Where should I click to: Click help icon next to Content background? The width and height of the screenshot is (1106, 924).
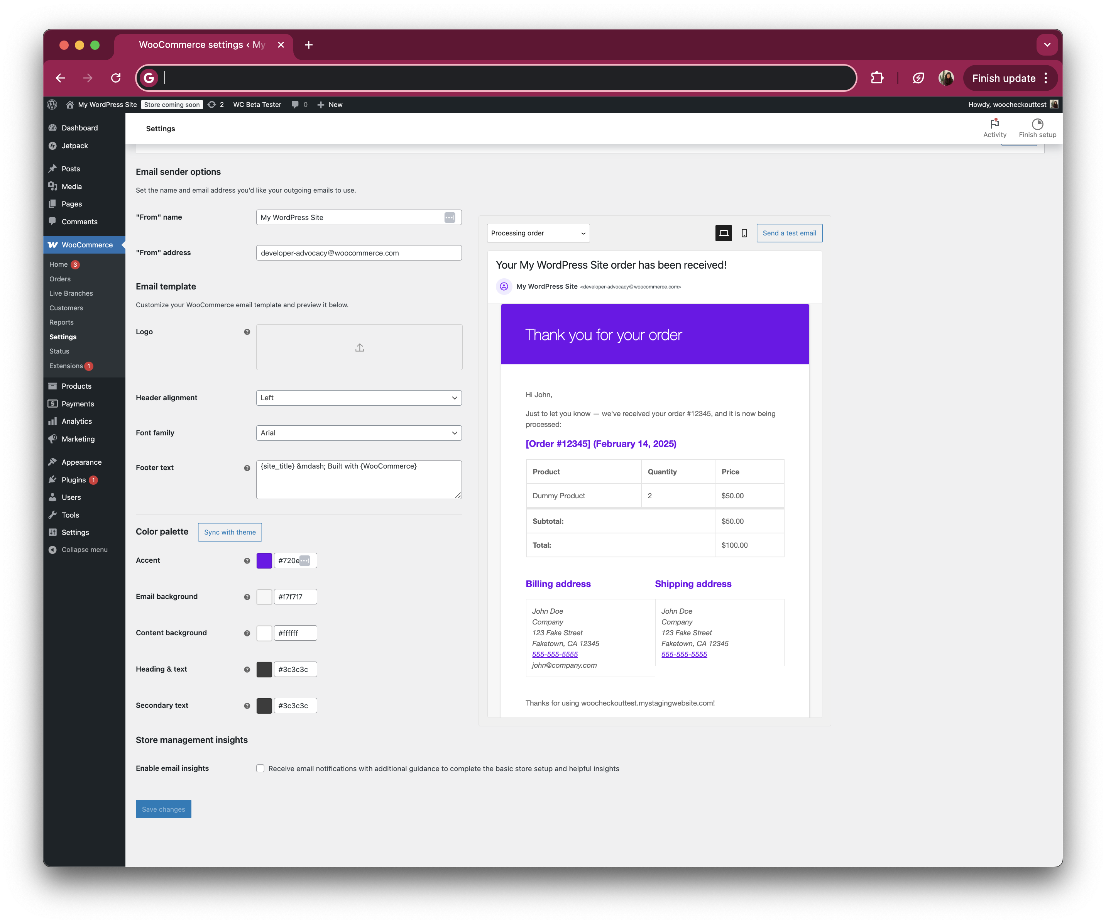coord(247,633)
